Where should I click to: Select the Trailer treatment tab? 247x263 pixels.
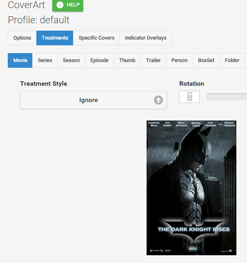click(x=153, y=60)
